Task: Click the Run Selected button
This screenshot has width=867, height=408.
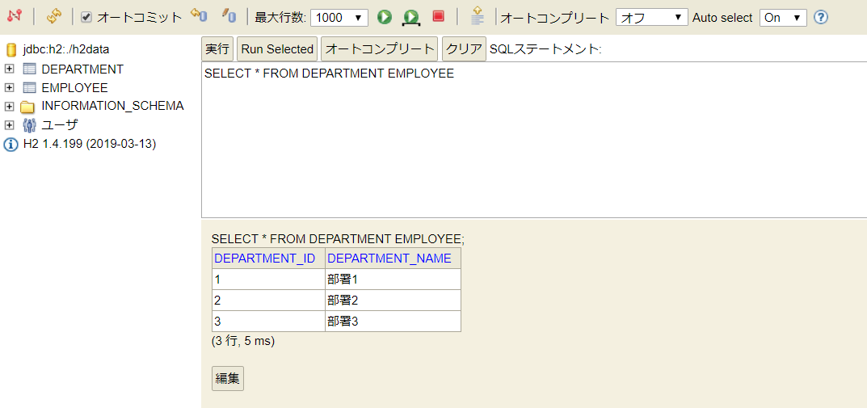Action: tap(278, 48)
